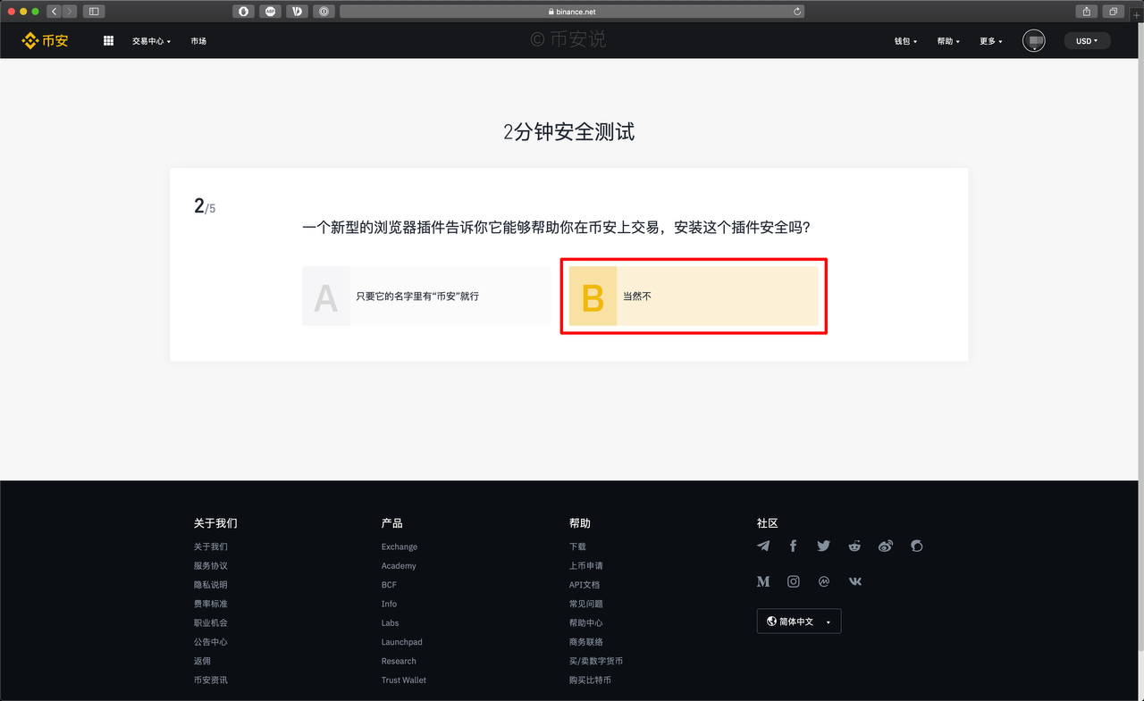This screenshot has width=1144, height=701.
Task: Open the API文档 footer link
Action: (585, 585)
